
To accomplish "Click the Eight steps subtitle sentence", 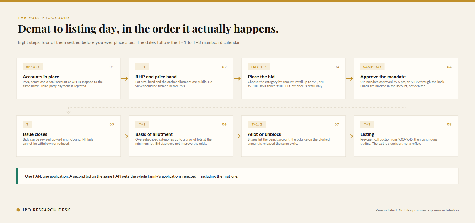I will 129,42.
